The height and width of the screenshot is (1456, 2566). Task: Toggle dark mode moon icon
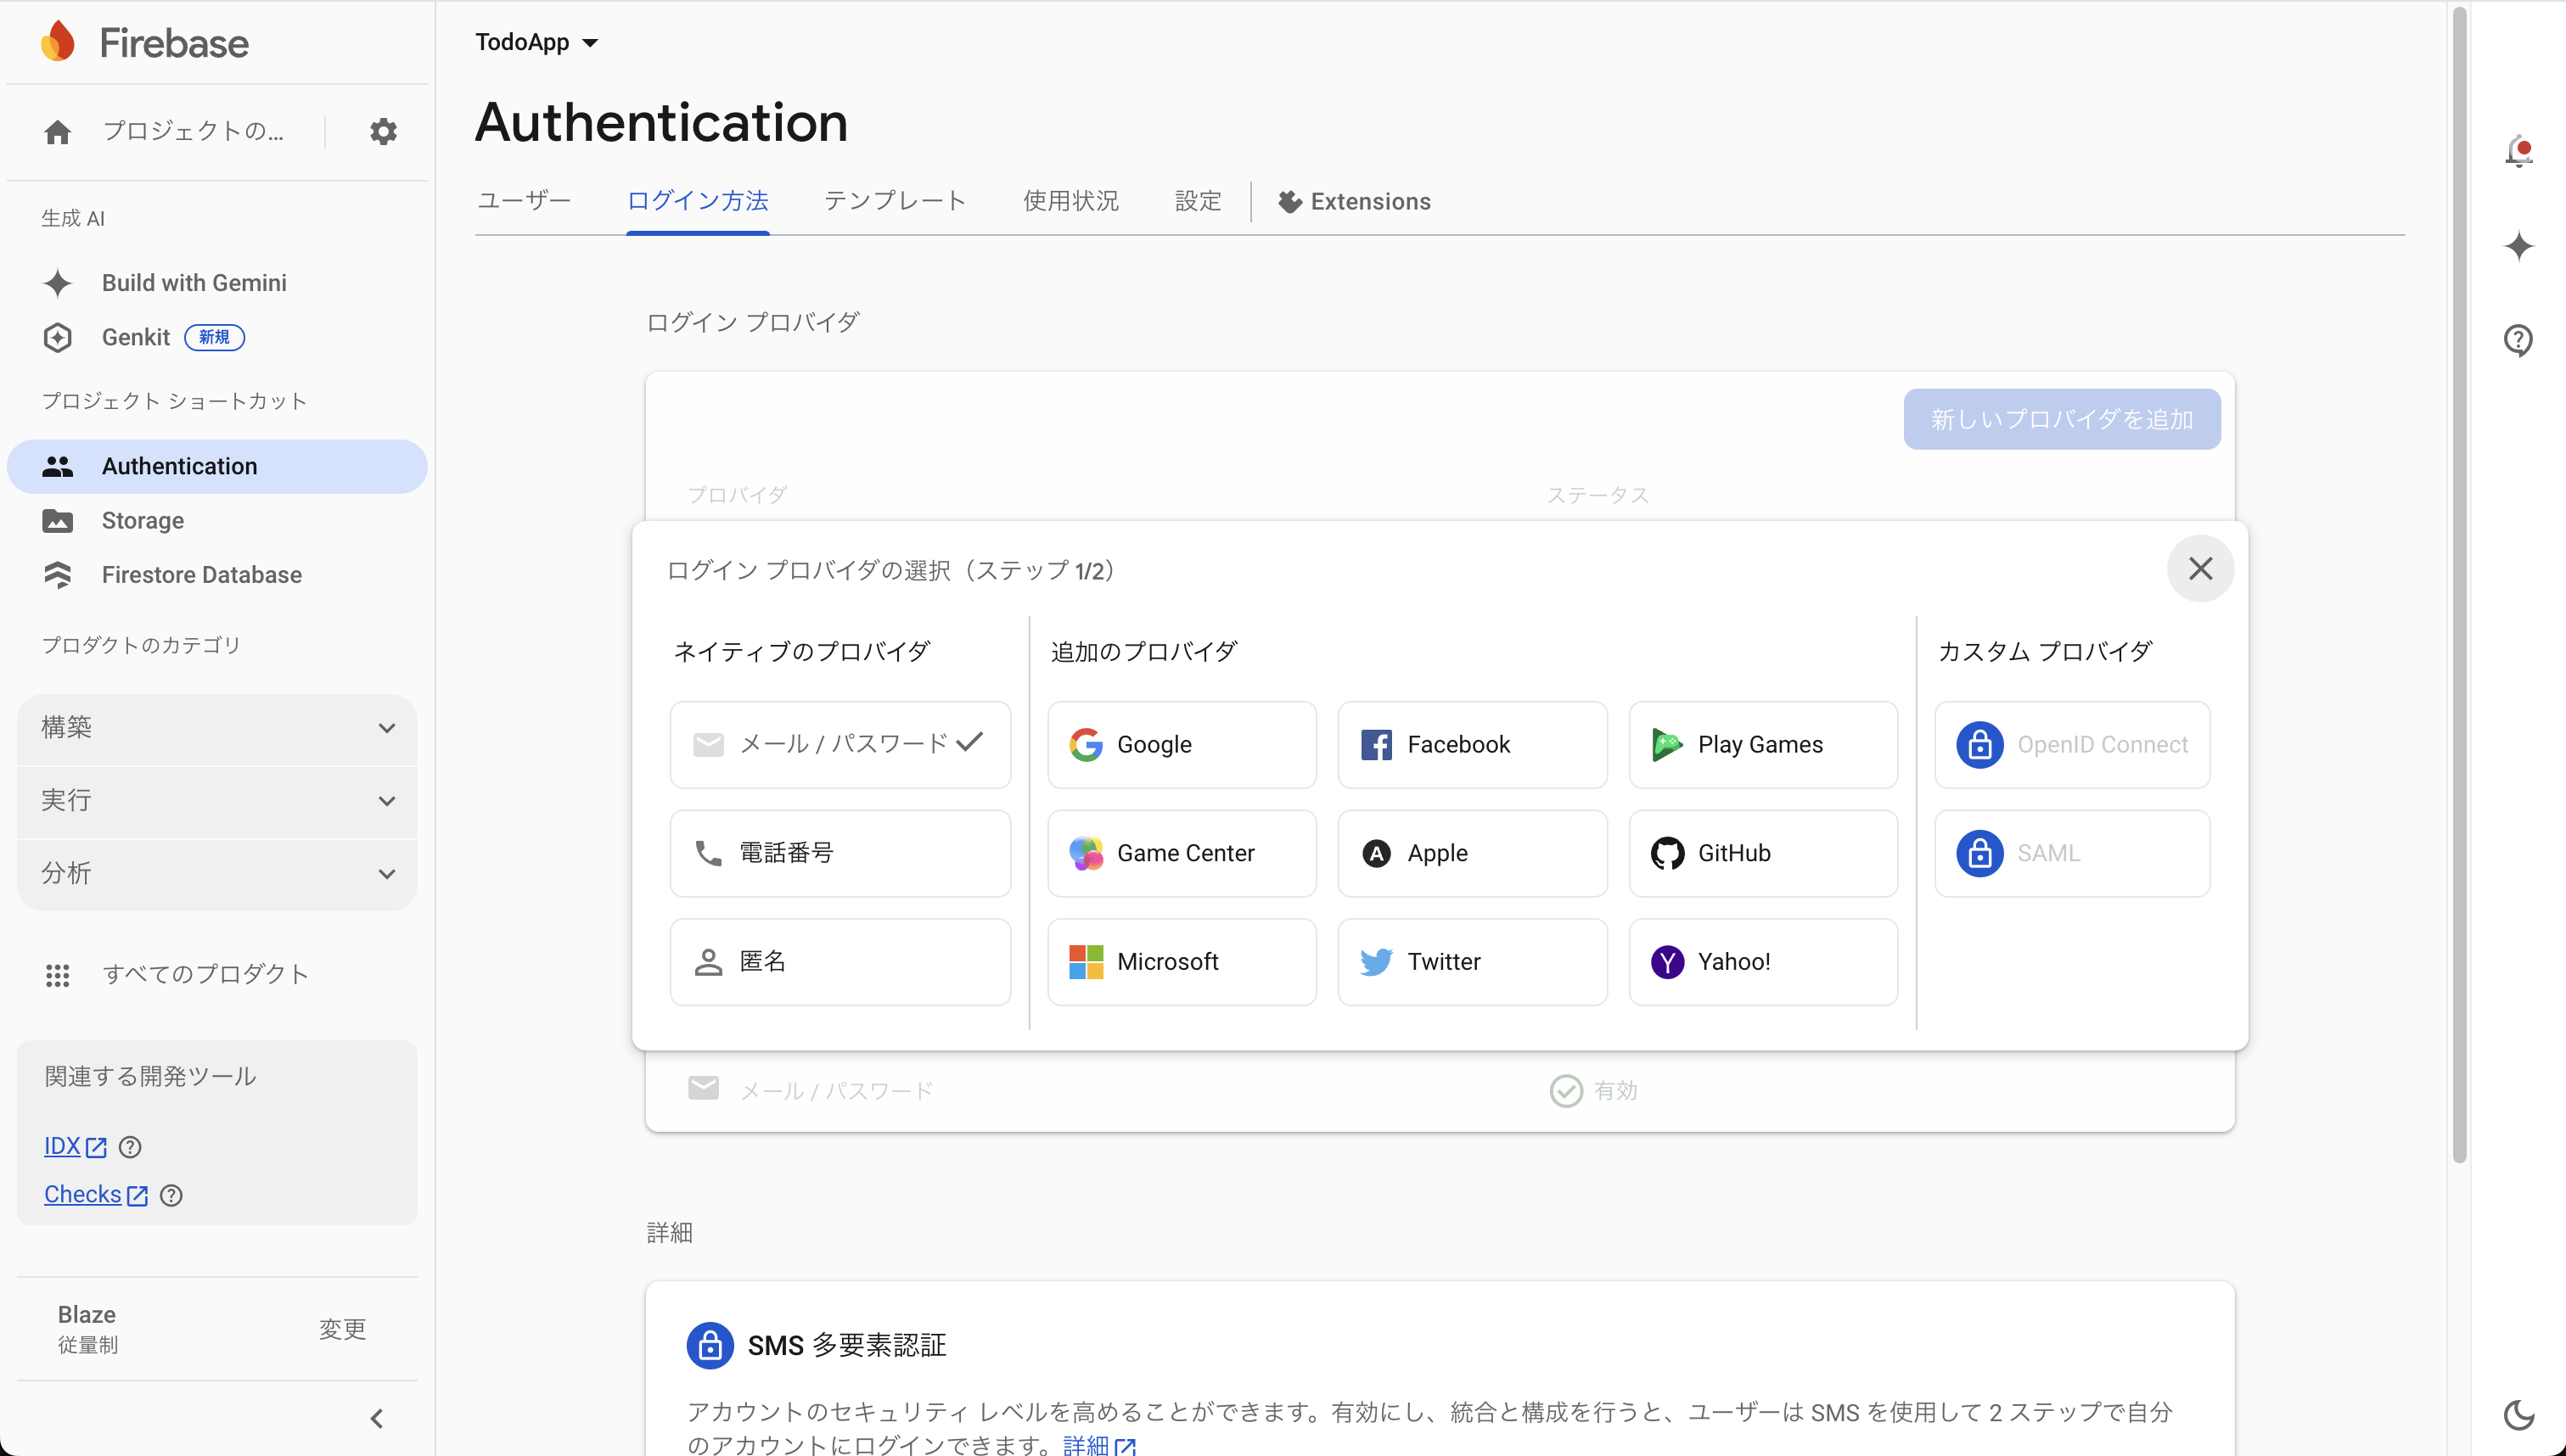click(x=2518, y=1415)
